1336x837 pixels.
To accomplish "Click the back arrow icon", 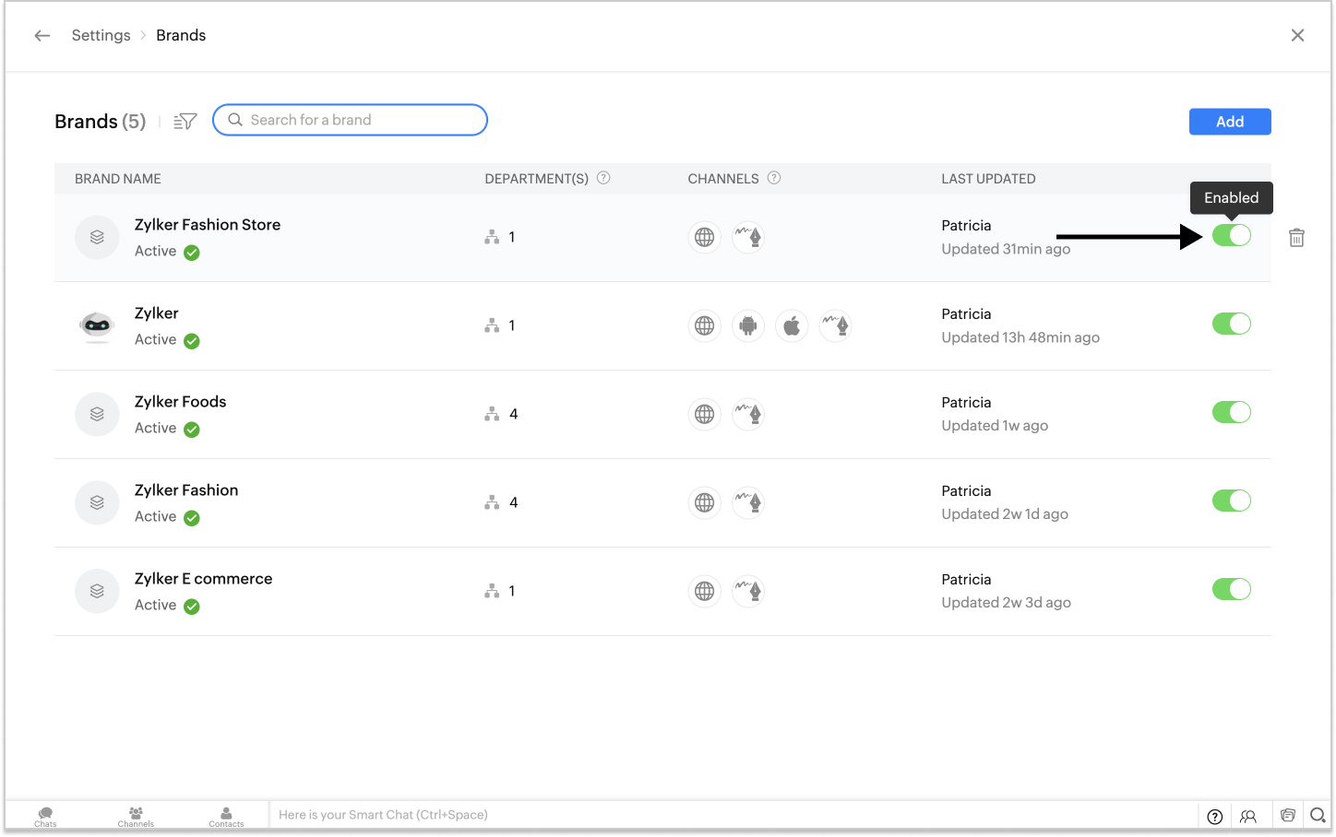I will (42, 36).
